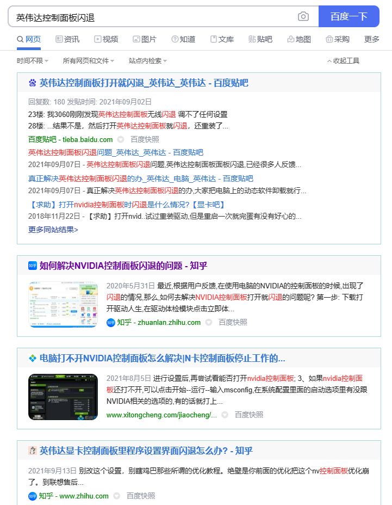Open the 更多 menu item
The height and width of the screenshot is (505, 392).
pyautogui.click(x=372, y=39)
